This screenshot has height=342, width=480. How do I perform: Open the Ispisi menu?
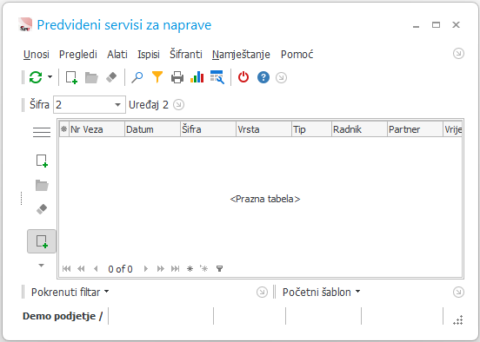tap(149, 55)
